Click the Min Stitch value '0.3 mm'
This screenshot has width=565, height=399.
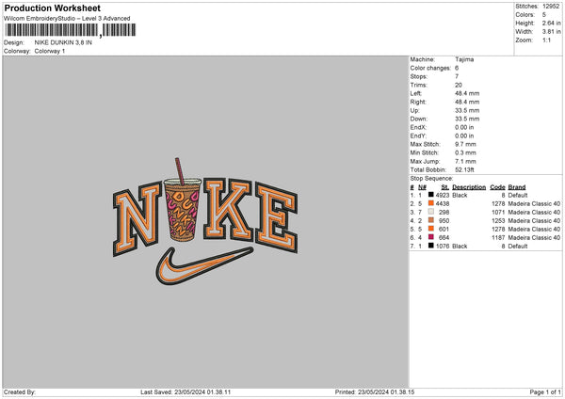click(x=465, y=153)
